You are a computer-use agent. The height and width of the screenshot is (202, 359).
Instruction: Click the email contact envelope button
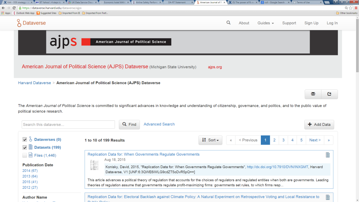(313, 94)
